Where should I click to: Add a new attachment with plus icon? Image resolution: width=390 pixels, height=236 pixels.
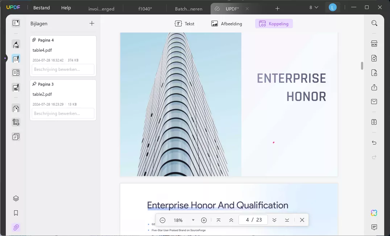coord(92,23)
